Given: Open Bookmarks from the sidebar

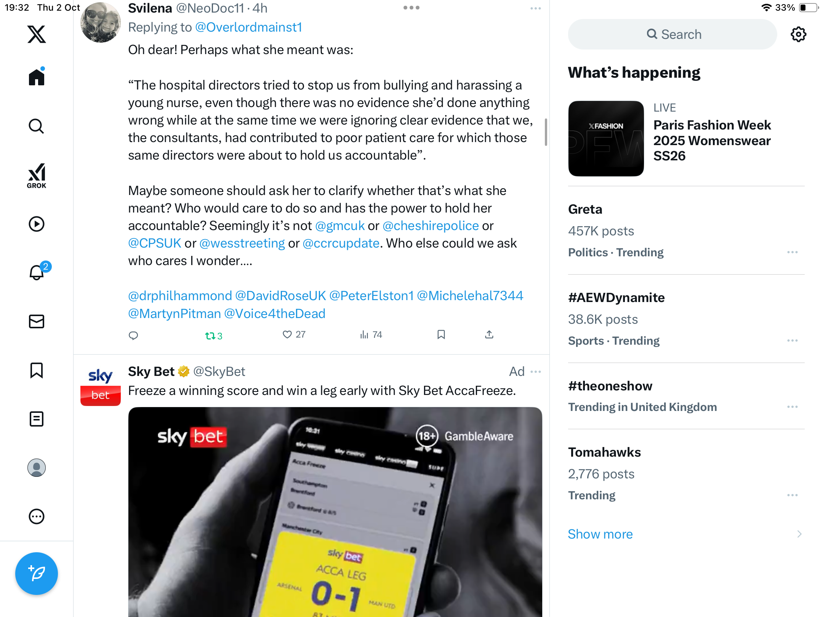Looking at the screenshot, I should [x=37, y=370].
